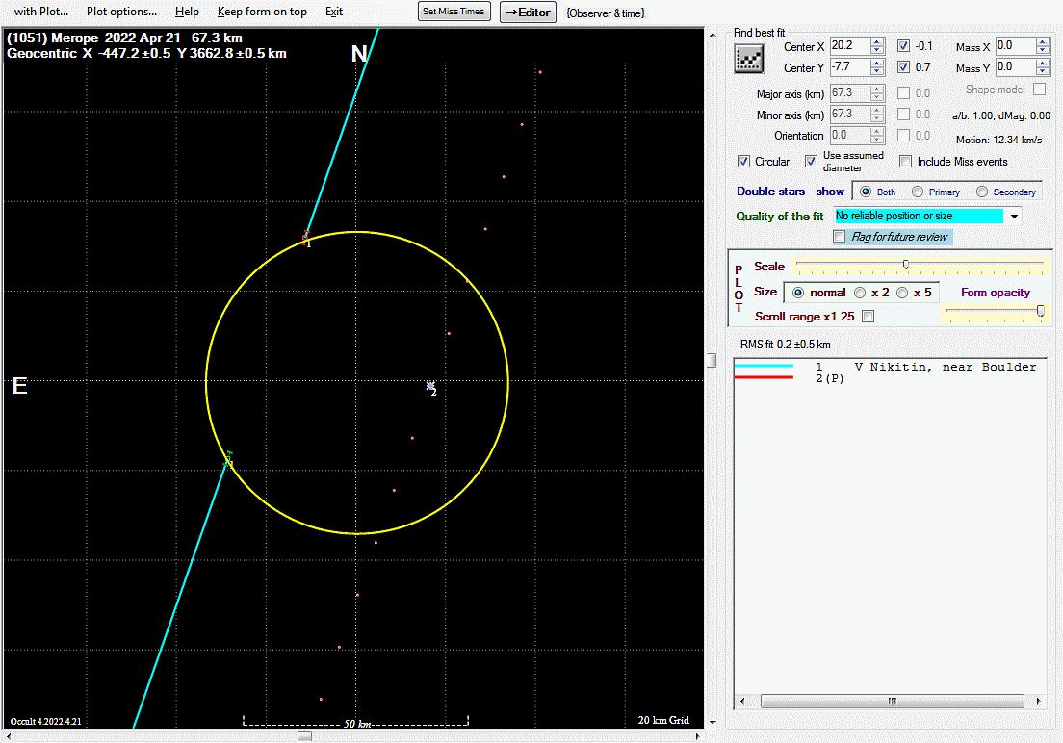
Task: Open the →Editor button
Action: click(528, 13)
